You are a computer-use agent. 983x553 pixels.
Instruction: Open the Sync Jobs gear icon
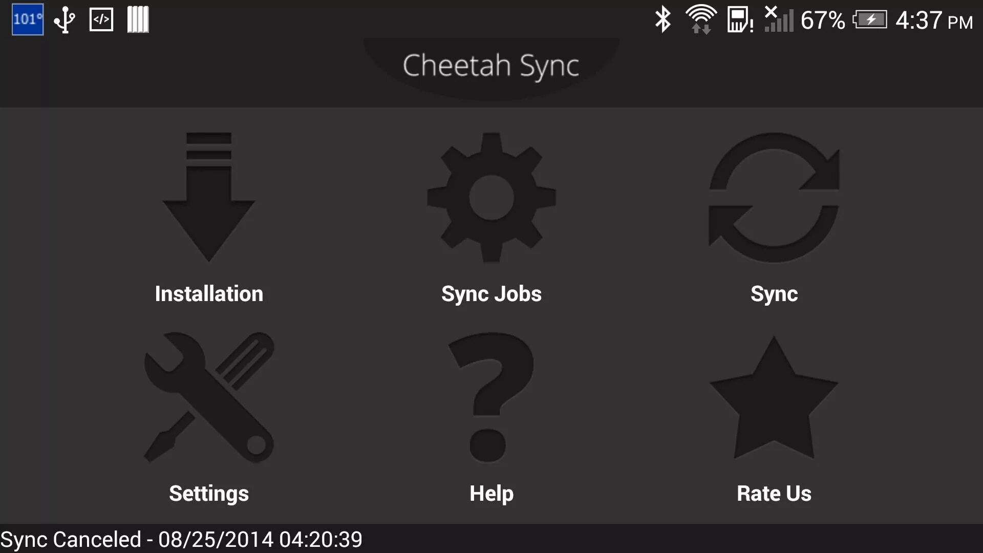click(x=491, y=197)
